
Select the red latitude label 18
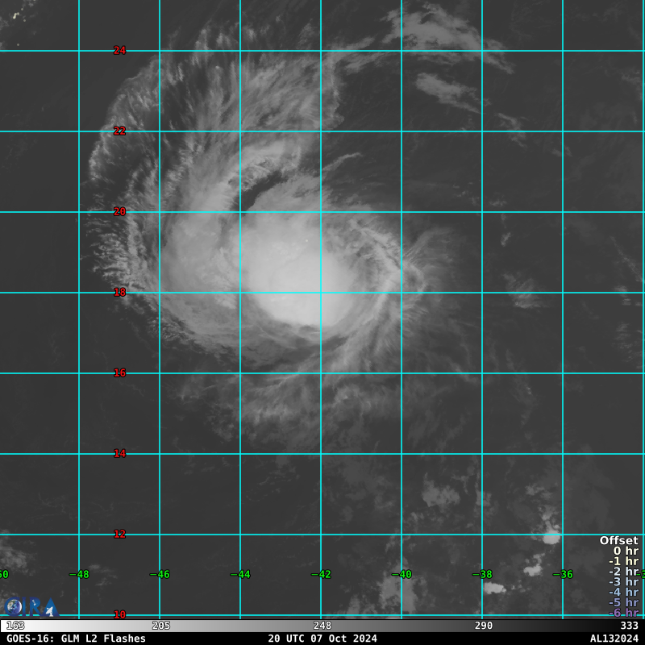119,293
